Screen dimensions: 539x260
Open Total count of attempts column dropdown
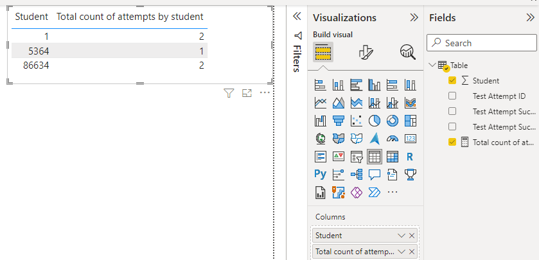[402, 252]
